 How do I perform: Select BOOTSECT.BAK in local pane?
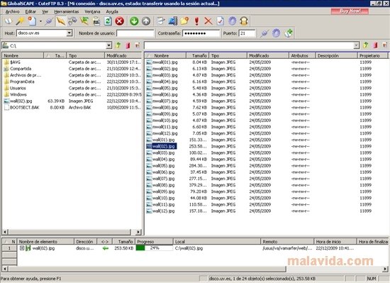(24, 107)
